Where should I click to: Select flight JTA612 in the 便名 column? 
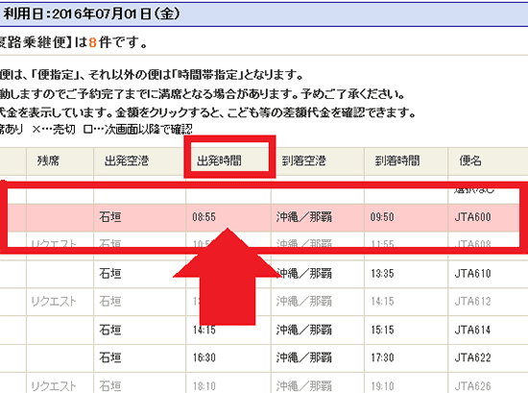(x=472, y=301)
